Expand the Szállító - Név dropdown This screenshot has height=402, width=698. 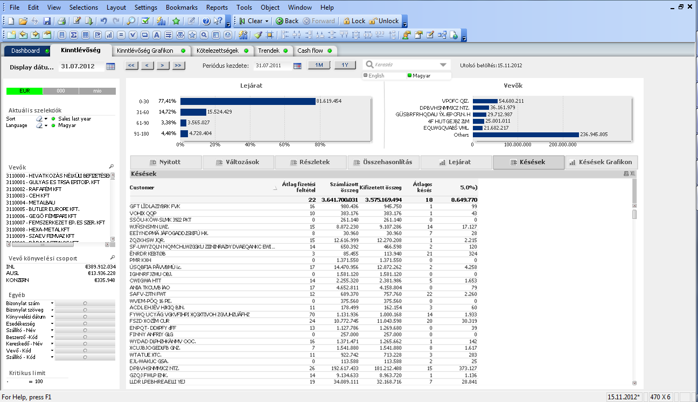point(52,330)
